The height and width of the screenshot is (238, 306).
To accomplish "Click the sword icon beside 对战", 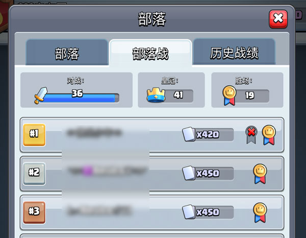I will [41, 95].
